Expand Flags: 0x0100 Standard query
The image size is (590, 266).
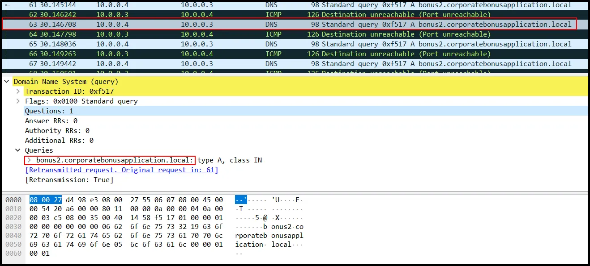point(18,101)
